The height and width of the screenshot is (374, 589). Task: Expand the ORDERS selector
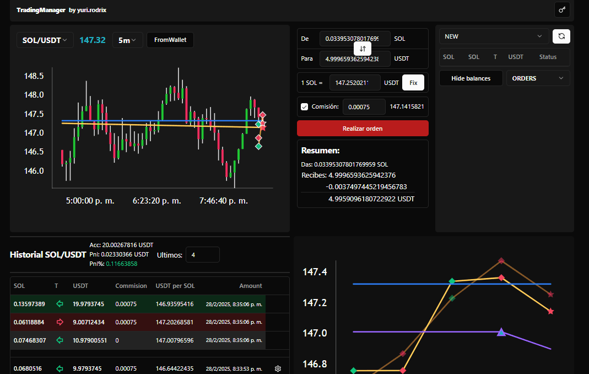click(538, 78)
